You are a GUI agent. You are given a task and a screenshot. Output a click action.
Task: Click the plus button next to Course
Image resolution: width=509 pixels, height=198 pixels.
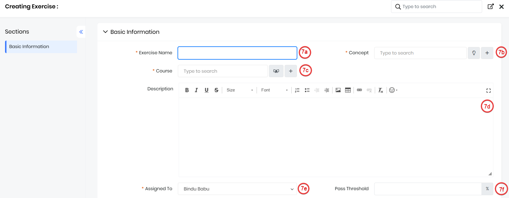290,71
